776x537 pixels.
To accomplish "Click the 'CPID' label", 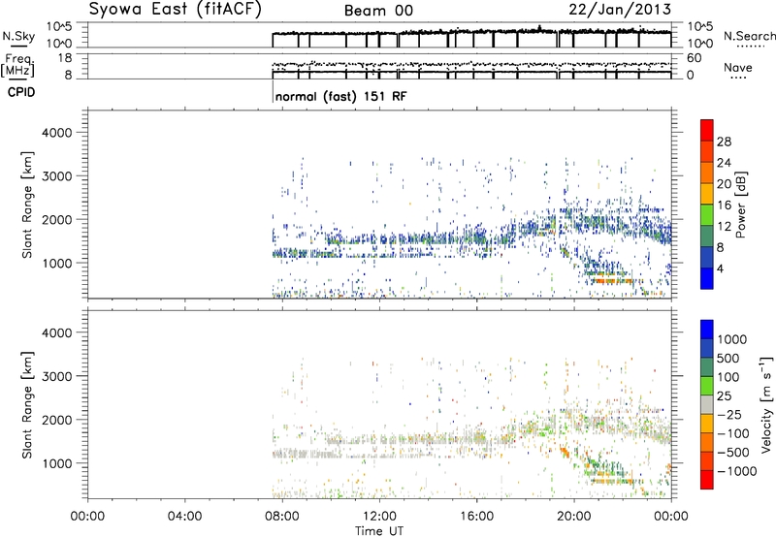I will click(21, 92).
